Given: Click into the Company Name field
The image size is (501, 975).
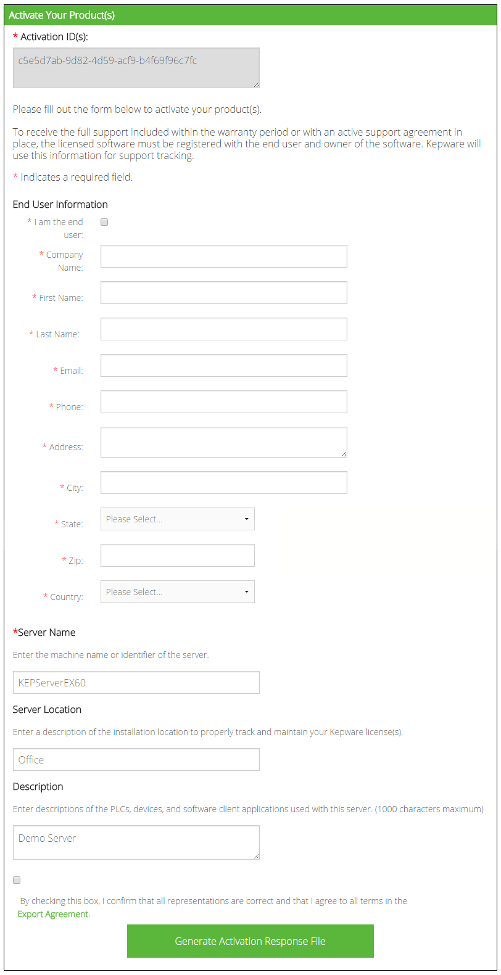Looking at the screenshot, I should click(223, 257).
